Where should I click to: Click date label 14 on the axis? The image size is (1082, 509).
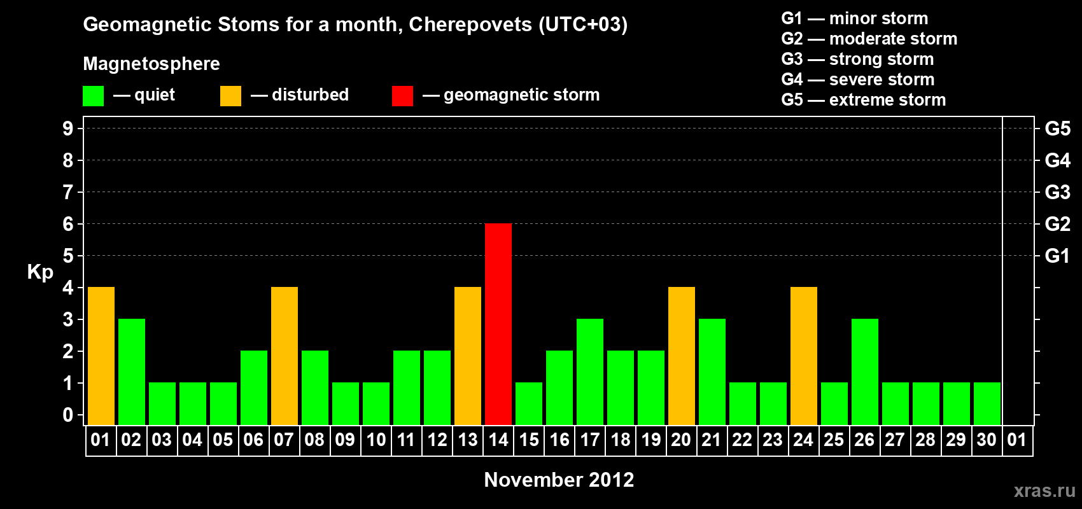click(498, 440)
